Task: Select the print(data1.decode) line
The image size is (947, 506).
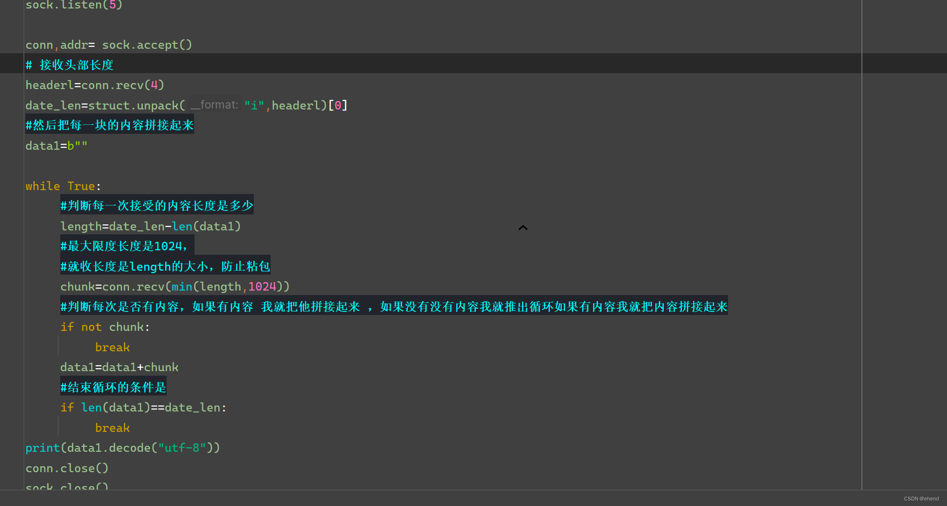Action: (123, 447)
